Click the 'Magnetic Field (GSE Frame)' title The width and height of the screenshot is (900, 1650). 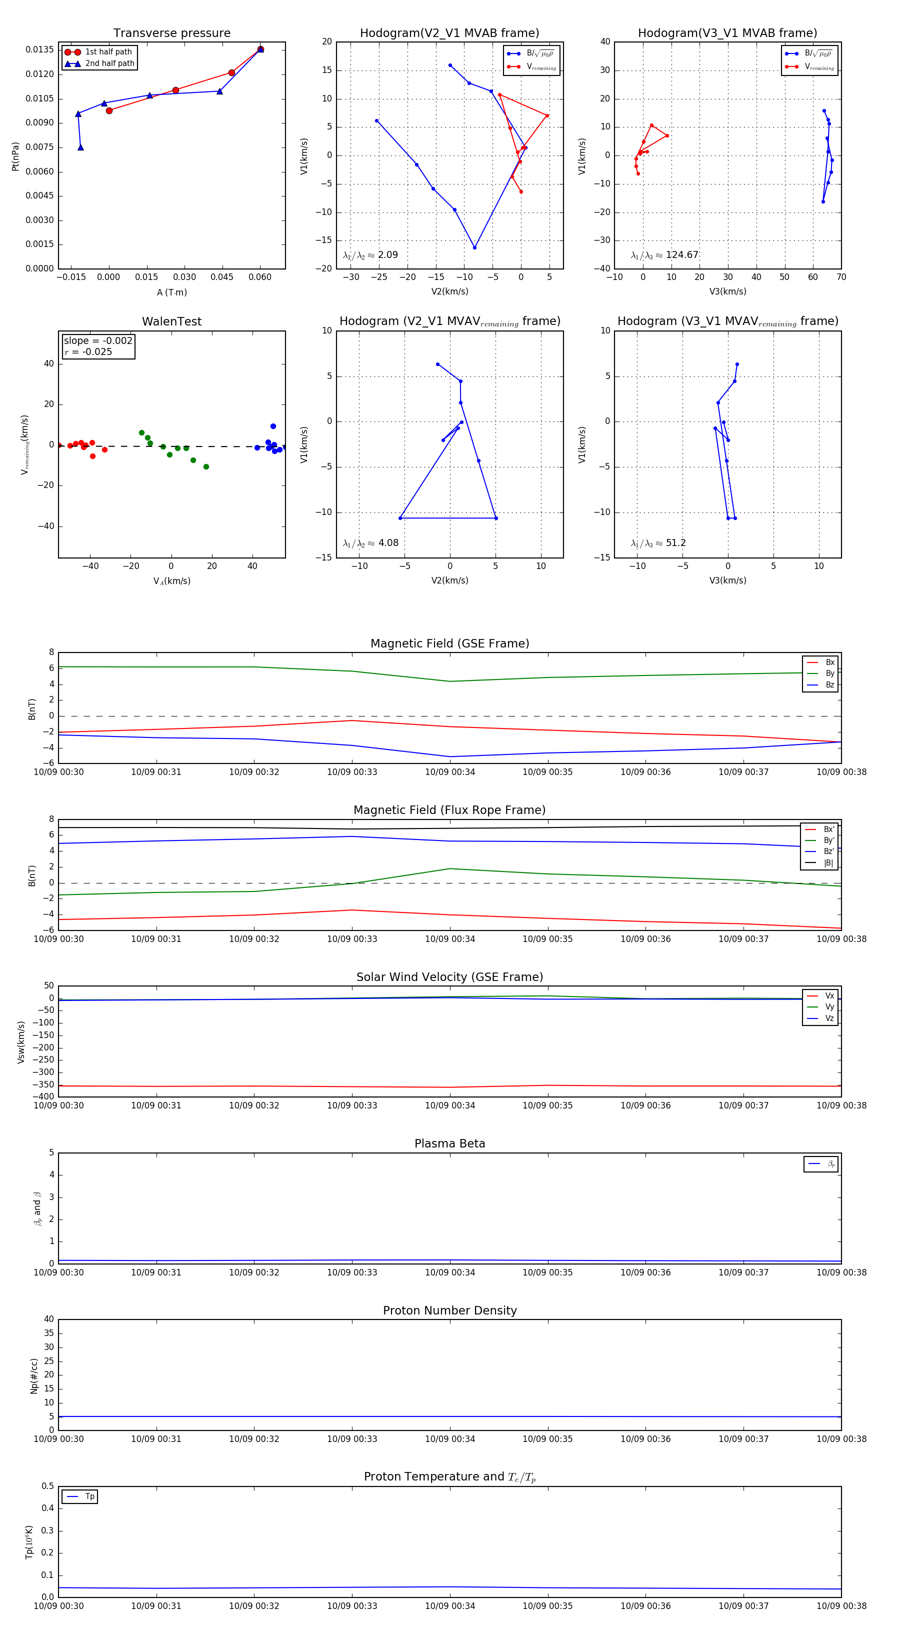point(449,643)
